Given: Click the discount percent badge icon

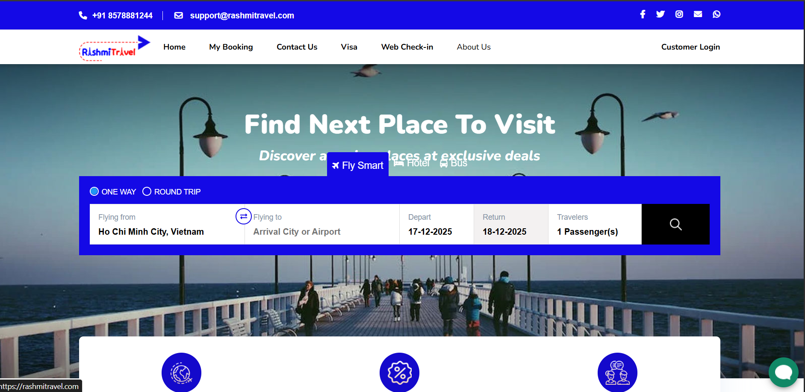Looking at the screenshot, I should 399,372.
